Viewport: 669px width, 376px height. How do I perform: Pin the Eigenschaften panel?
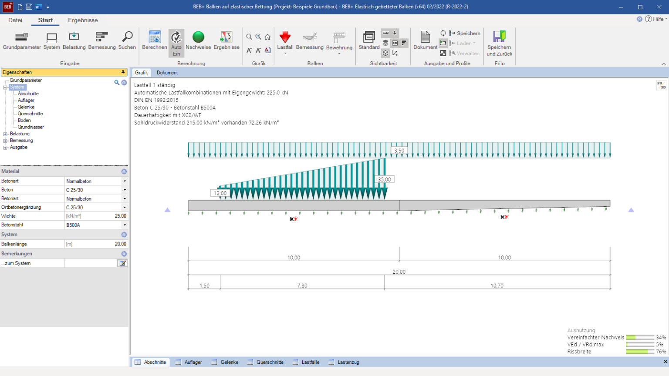click(x=123, y=72)
